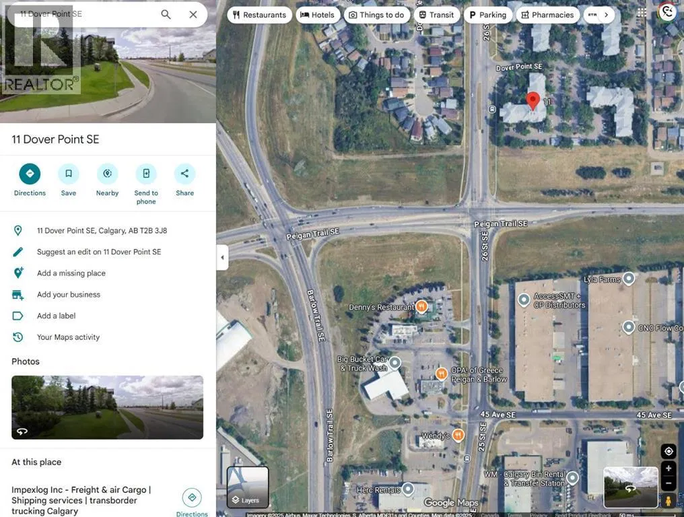Expand more category chips arrow
This screenshot has width=684, height=517.
click(606, 15)
